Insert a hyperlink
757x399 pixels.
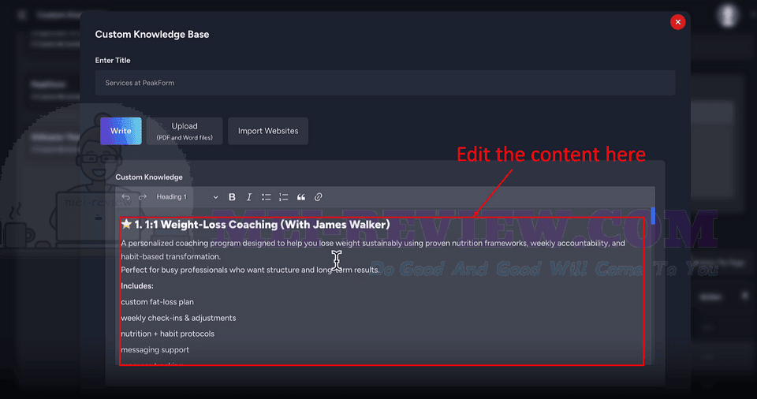coord(318,197)
